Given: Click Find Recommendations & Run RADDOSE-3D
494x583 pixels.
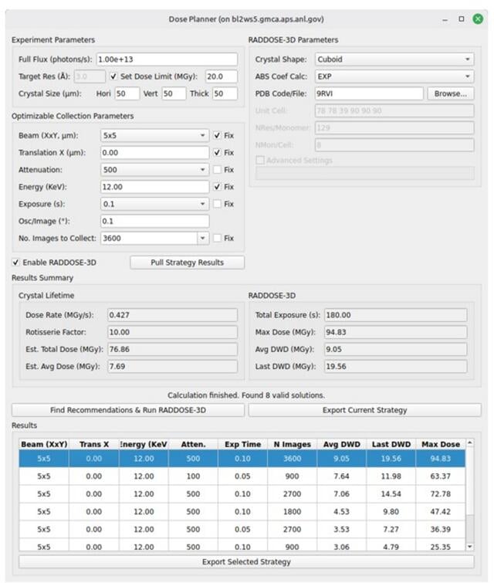Looking at the screenshot, I should [128, 410].
